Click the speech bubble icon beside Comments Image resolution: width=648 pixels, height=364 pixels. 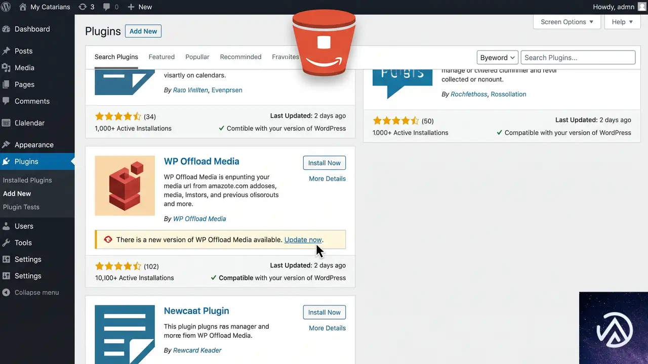6,101
